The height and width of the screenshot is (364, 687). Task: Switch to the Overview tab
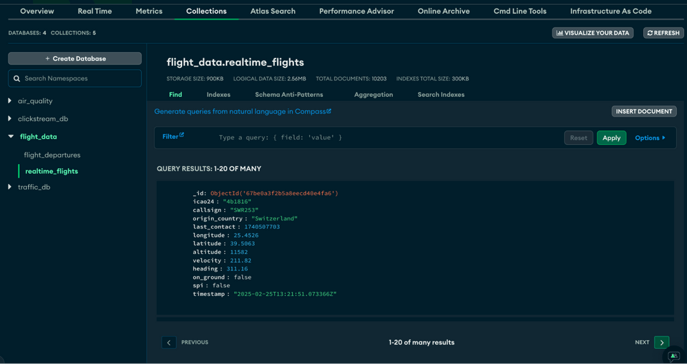point(37,12)
